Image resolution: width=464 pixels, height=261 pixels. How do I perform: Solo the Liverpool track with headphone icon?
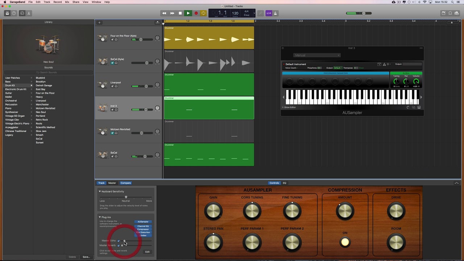(116, 86)
